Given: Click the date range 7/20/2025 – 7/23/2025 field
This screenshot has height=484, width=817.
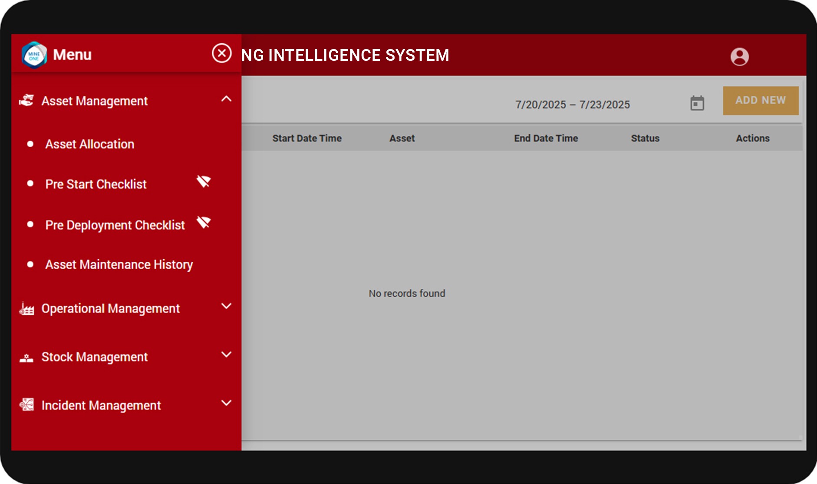Looking at the screenshot, I should point(572,105).
